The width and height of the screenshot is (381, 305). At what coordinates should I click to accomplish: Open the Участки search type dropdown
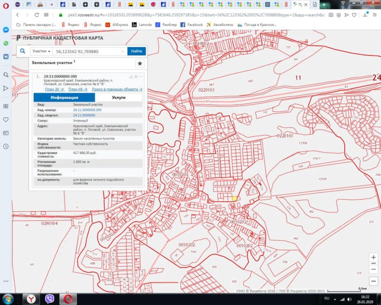point(41,51)
